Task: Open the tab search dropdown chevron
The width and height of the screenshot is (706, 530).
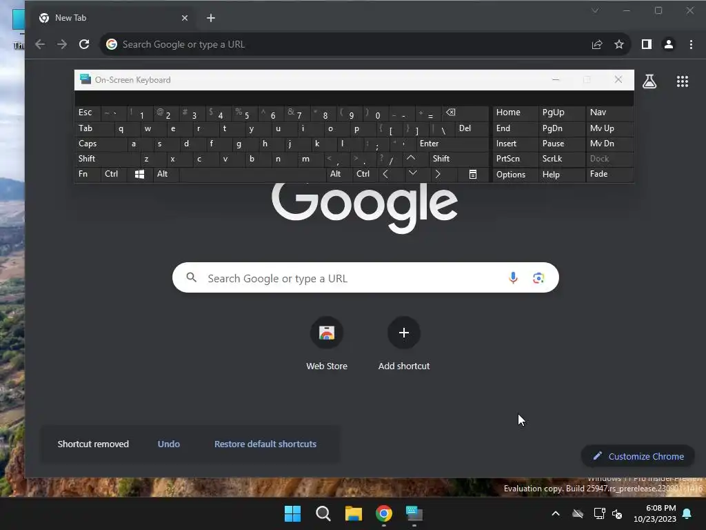Action: [595, 10]
